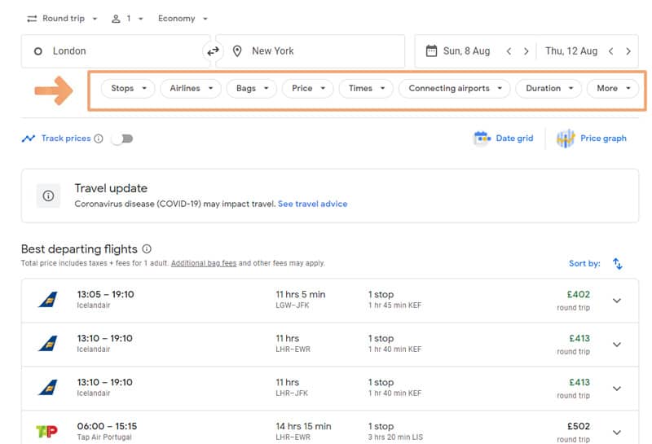
Task: Open the Additional bag fees link
Action: coord(204,263)
